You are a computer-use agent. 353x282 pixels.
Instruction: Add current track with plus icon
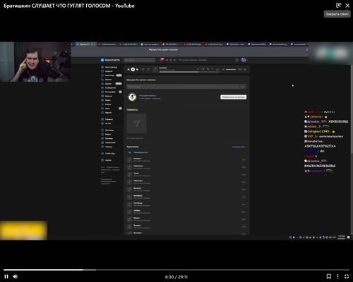(198, 69)
